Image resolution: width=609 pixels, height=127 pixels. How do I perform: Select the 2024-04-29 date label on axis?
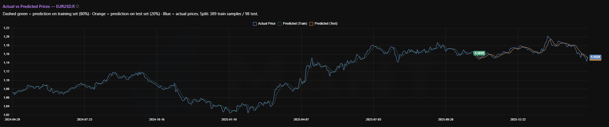(x=12, y=119)
